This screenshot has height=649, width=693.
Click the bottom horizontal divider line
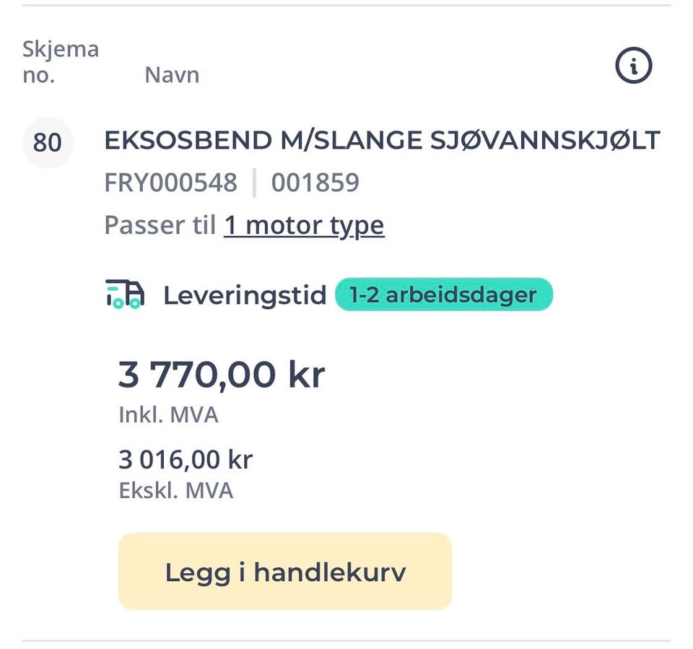(x=346, y=640)
